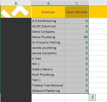
Task: Select the Demo Company cell
Action: click(x=48, y=32)
